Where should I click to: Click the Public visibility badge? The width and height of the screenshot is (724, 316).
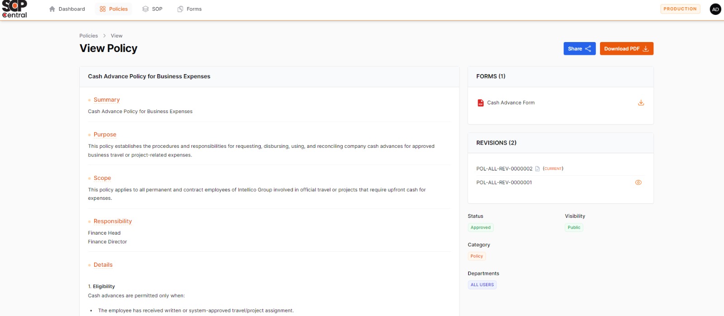(574, 227)
